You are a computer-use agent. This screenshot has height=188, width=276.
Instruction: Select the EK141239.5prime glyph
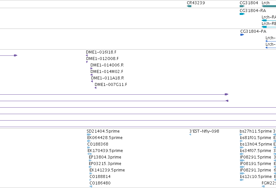(91, 174)
